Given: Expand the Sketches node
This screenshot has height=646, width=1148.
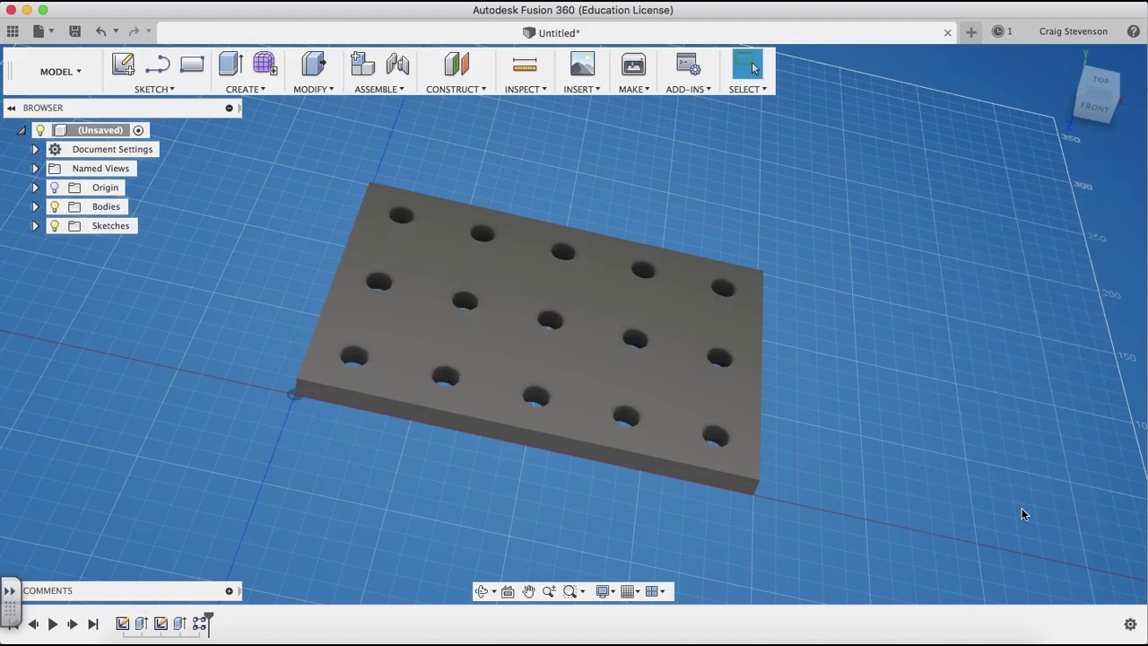Looking at the screenshot, I should [x=35, y=226].
